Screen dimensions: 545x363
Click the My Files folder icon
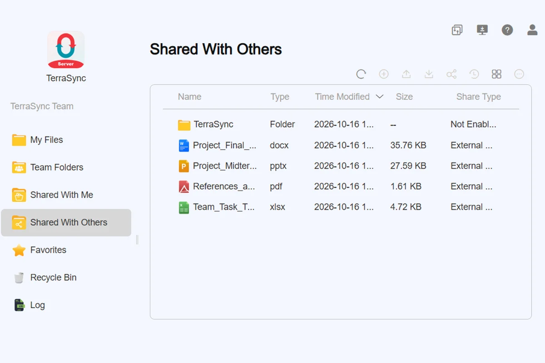tap(19, 140)
